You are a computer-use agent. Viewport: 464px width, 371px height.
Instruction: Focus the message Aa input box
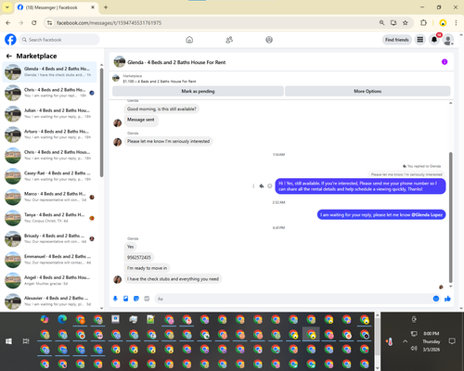coord(292,299)
